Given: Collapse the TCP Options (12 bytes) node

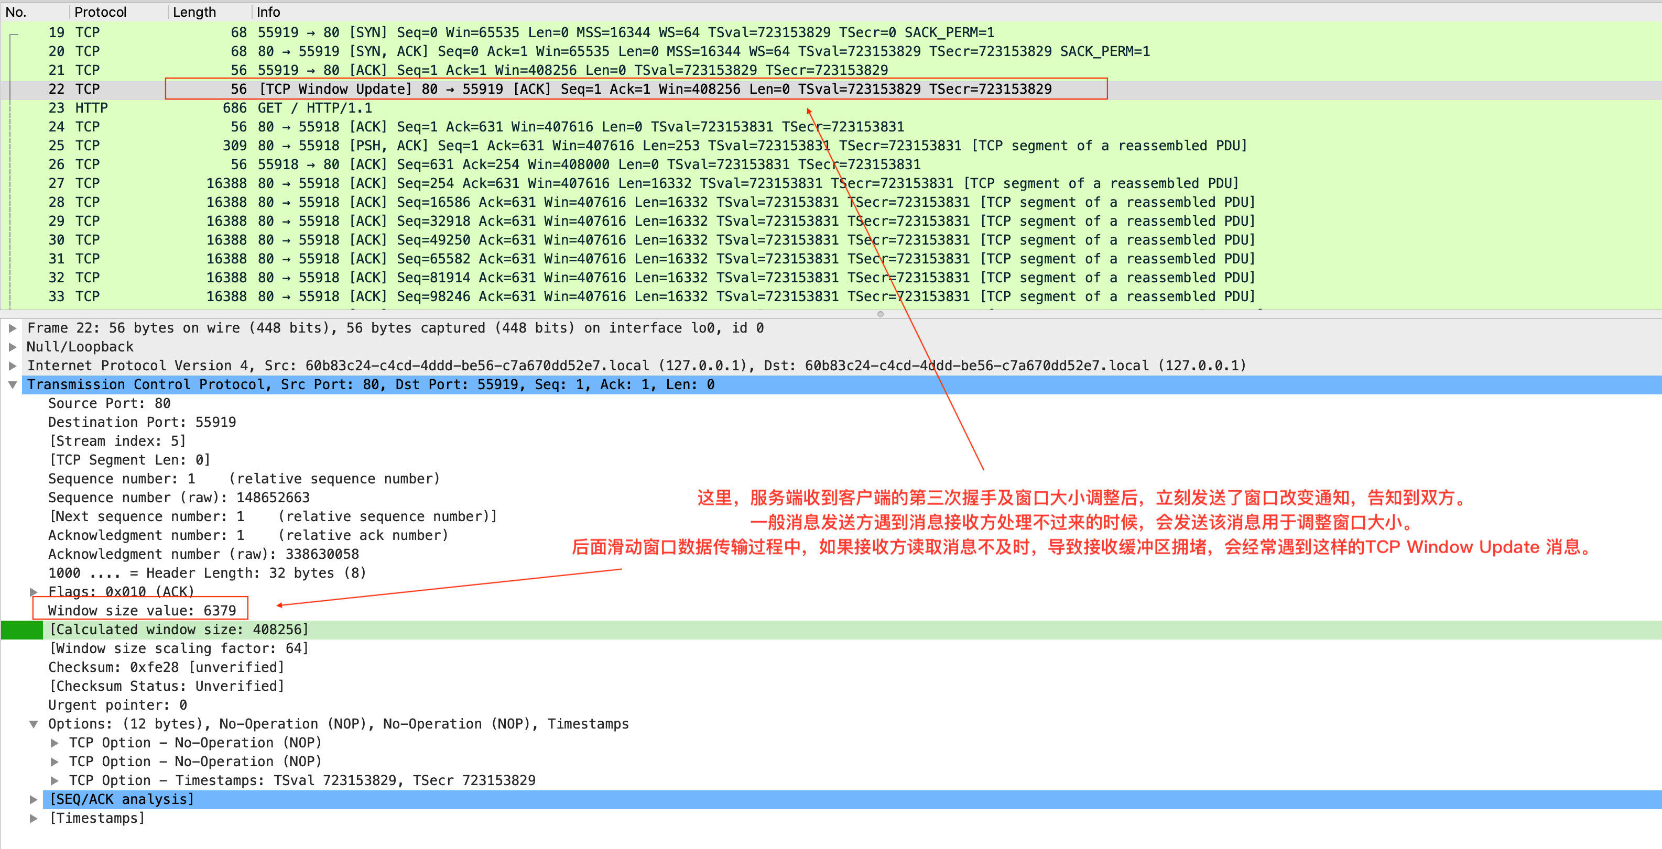Looking at the screenshot, I should 34,724.
